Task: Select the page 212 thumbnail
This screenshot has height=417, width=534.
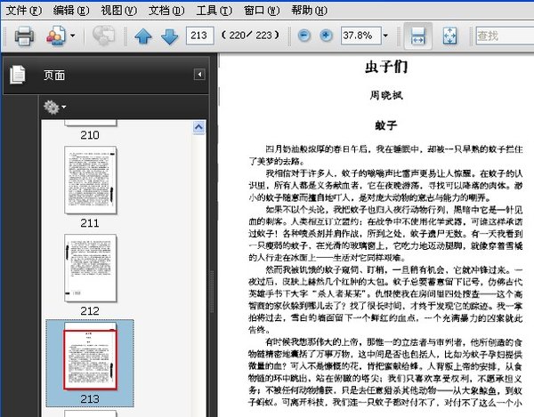Action: coord(90,268)
